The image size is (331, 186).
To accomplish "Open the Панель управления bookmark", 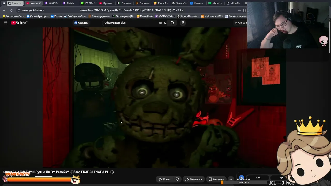I will click(x=99, y=16).
